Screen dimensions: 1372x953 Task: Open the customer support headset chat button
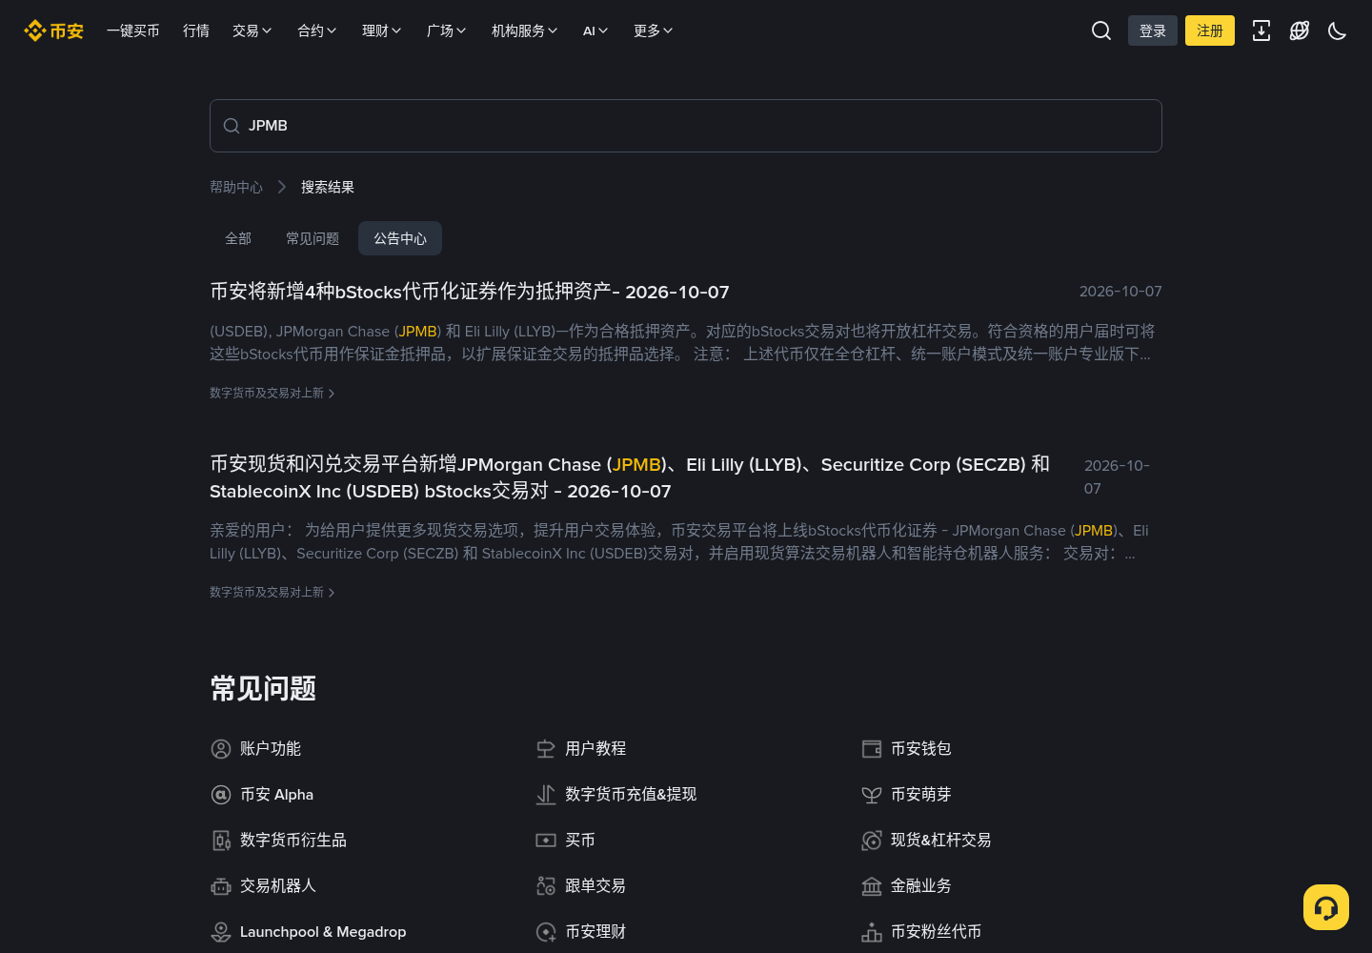pos(1326,907)
